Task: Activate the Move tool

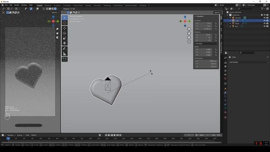Action: 65,28
